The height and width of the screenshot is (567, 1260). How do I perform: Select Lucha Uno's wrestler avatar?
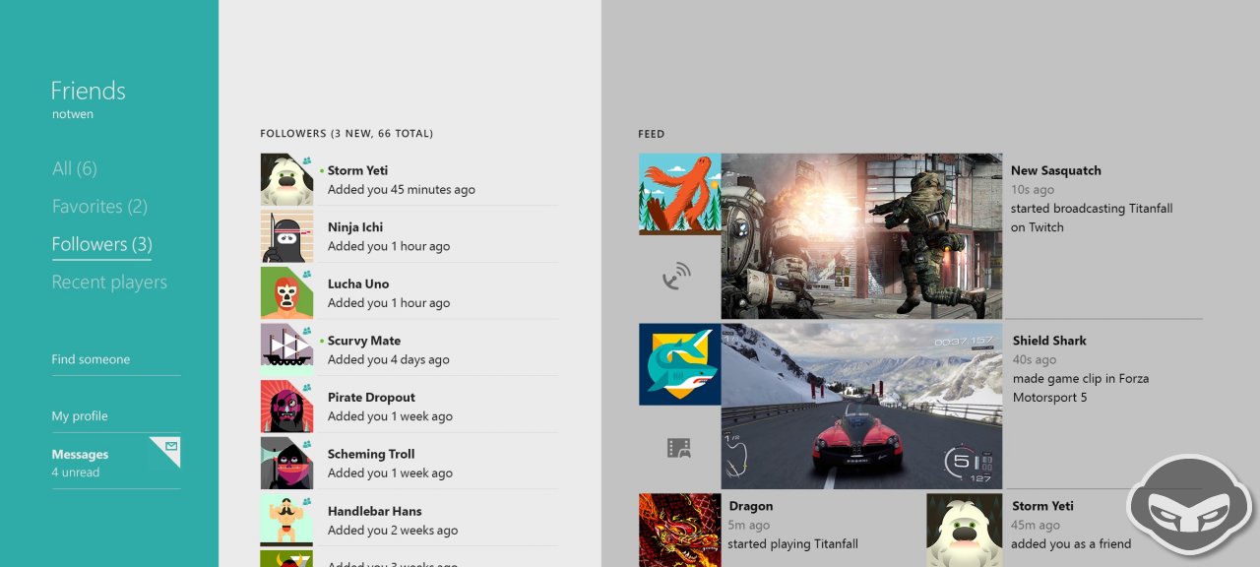(286, 293)
